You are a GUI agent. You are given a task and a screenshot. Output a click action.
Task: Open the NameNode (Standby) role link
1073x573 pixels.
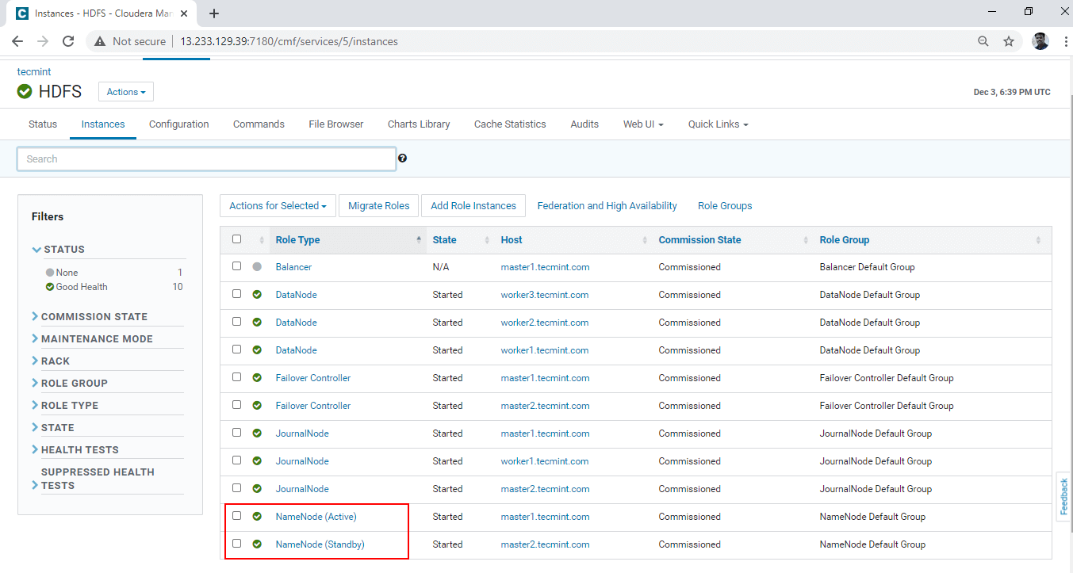pos(320,544)
